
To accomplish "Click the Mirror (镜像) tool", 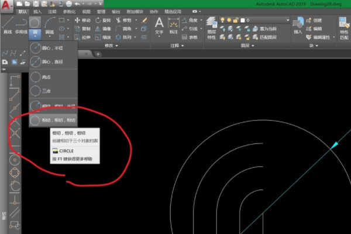I will click(103, 29).
